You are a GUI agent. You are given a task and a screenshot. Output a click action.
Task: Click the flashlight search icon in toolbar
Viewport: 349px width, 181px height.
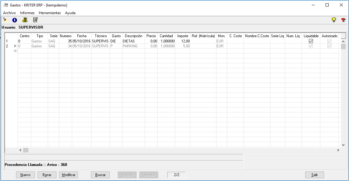pyautogui.click(x=5, y=20)
